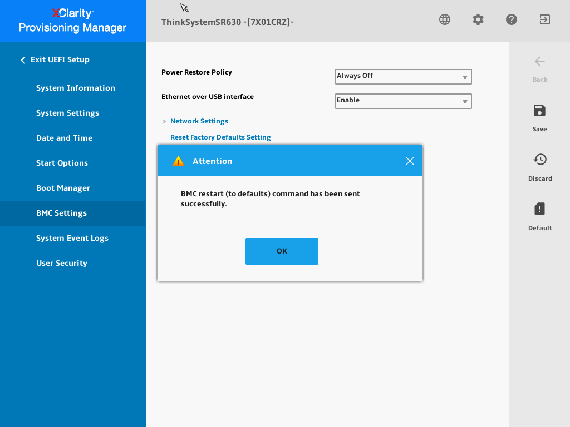Image resolution: width=570 pixels, height=427 pixels.
Task: Click Reset Factory Defaults Setting link
Action: point(220,137)
